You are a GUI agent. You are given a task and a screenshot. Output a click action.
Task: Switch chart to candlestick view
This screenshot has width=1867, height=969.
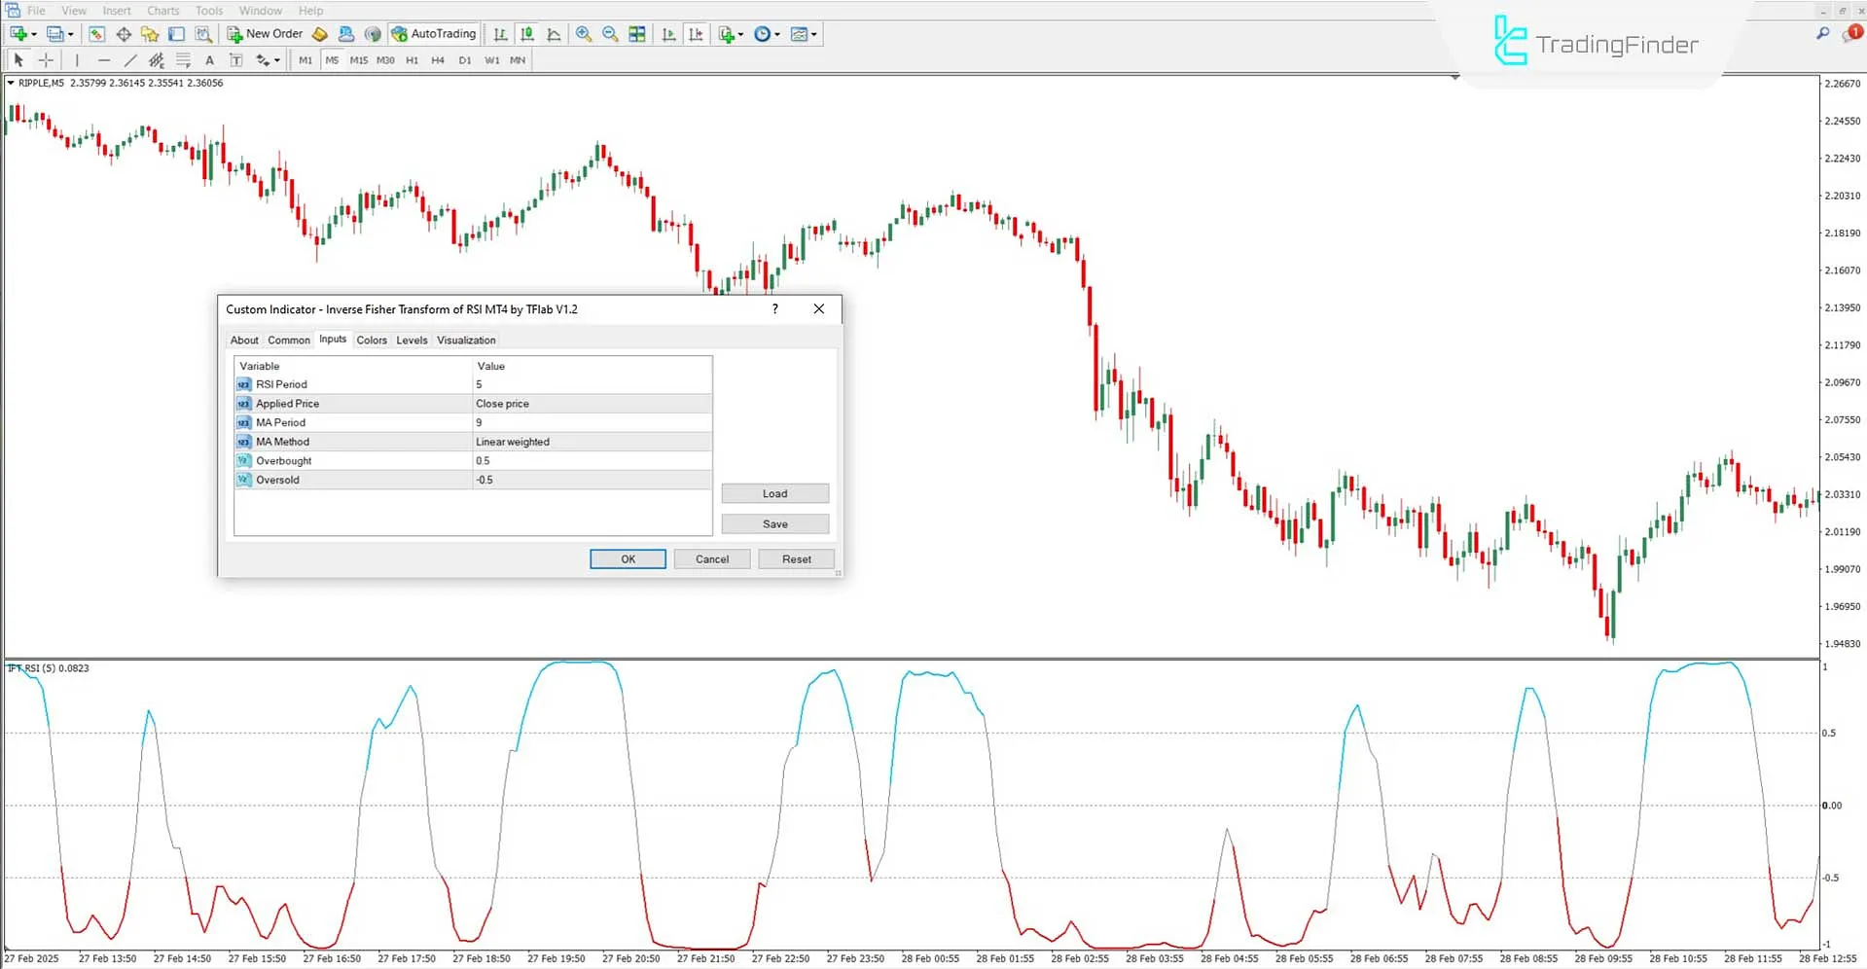pos(526,33)
